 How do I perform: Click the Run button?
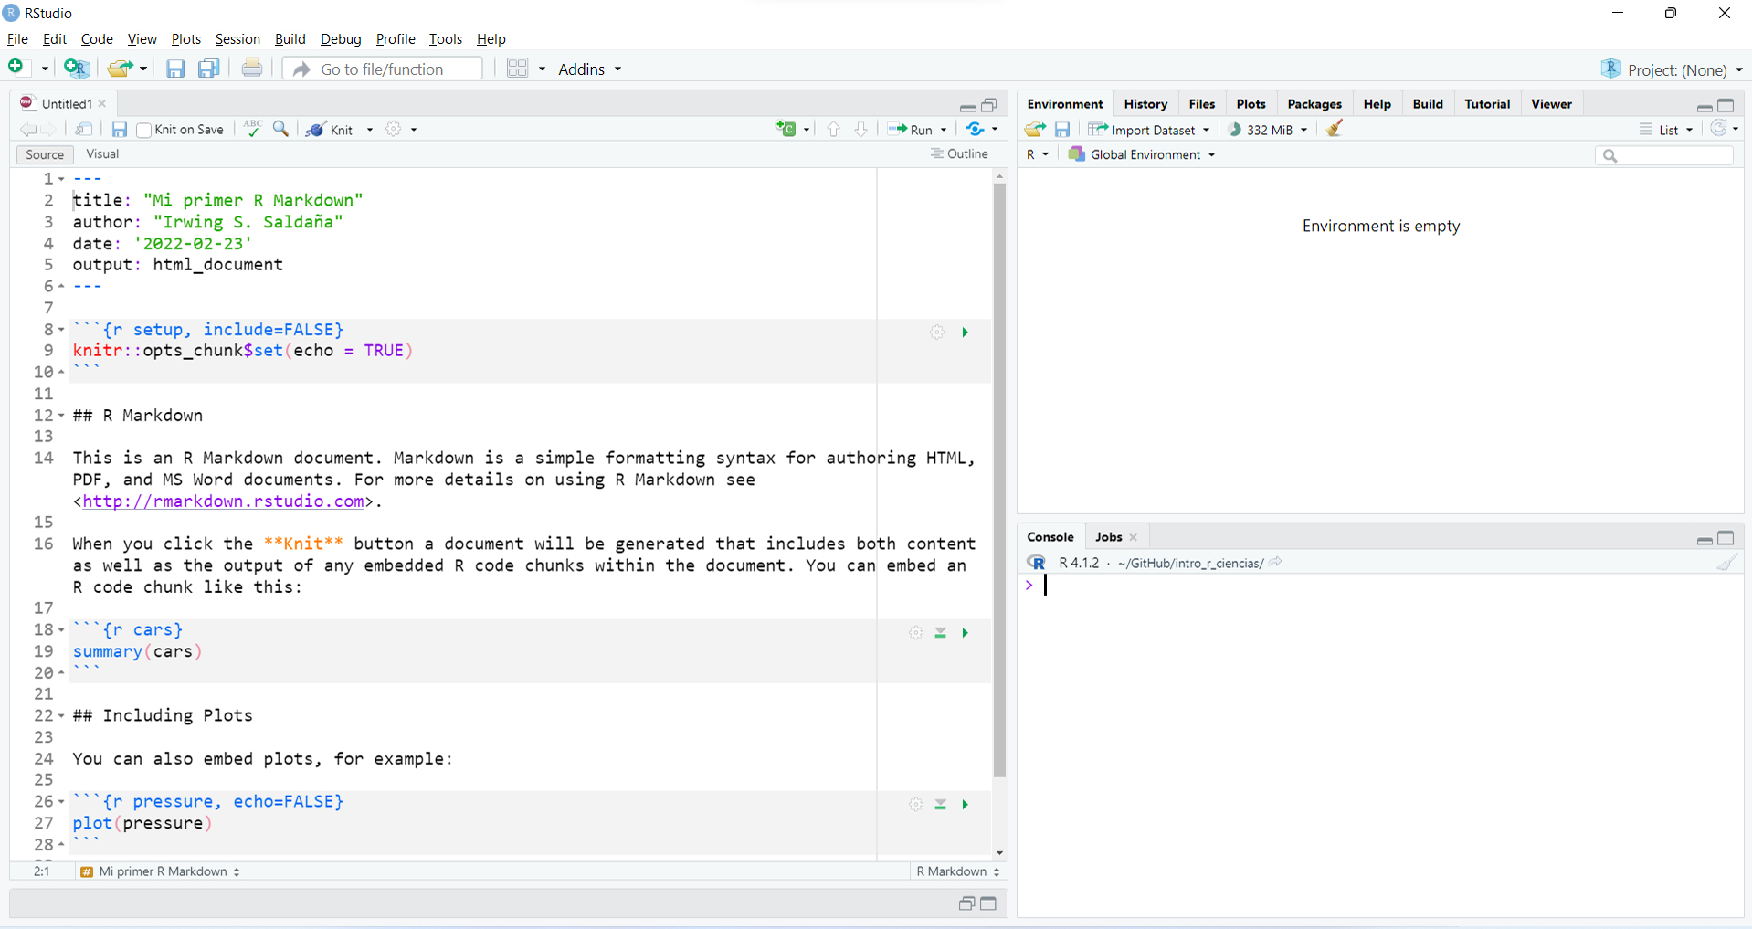pos(911,130)
